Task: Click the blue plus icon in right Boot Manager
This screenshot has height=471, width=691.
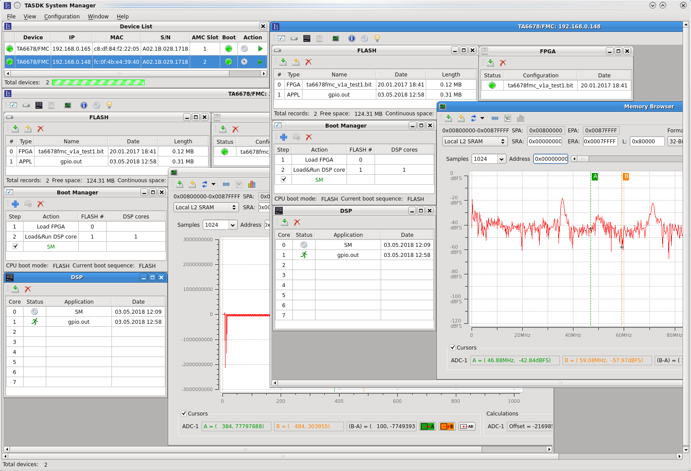Action: coord(284,137)
